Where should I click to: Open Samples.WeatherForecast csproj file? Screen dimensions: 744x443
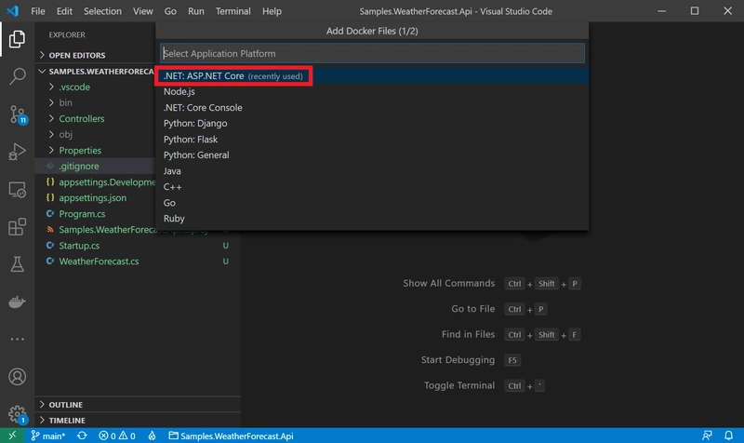point(133,230)
